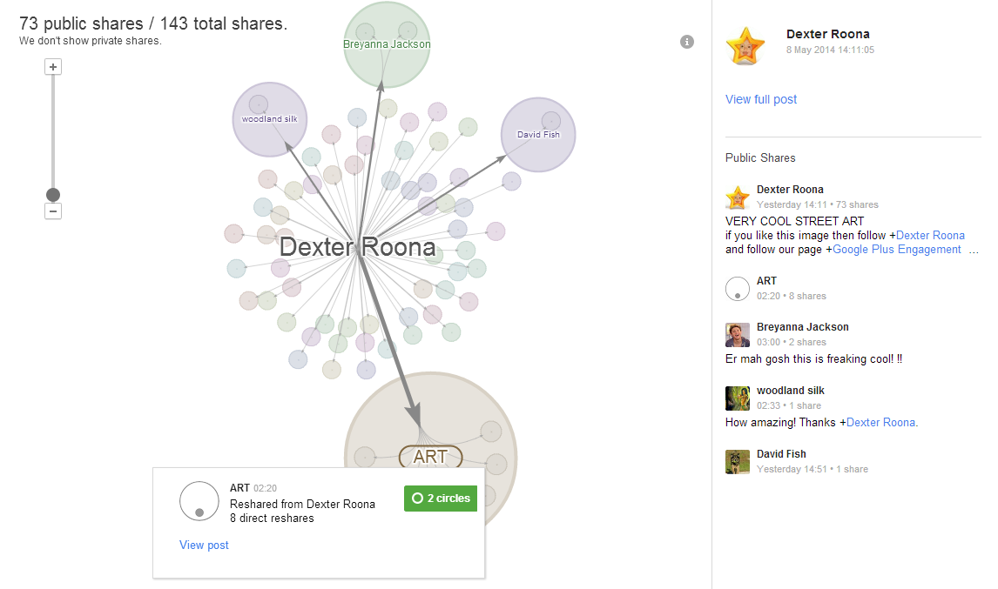This screenshot has height=589, width=998.
Task: Click the ART avatar circle in the popup card
Action: (x=199, y=500)
